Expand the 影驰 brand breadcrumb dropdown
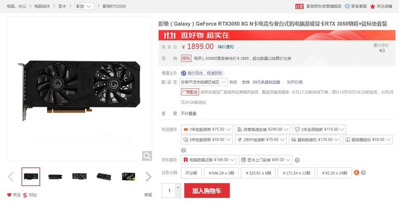This screenshot has height=203, width=399. [x=84, y=6]
